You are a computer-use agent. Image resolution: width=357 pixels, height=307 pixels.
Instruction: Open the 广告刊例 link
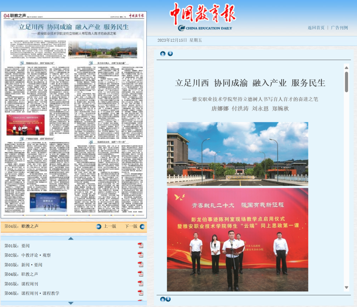339,28
